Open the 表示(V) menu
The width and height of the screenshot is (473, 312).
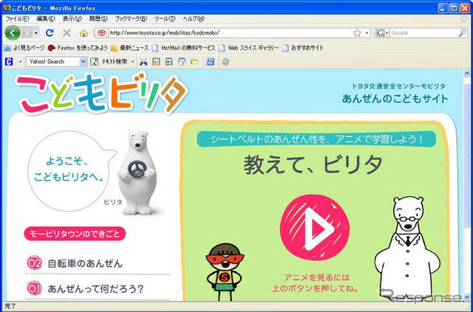pos(72,18)
